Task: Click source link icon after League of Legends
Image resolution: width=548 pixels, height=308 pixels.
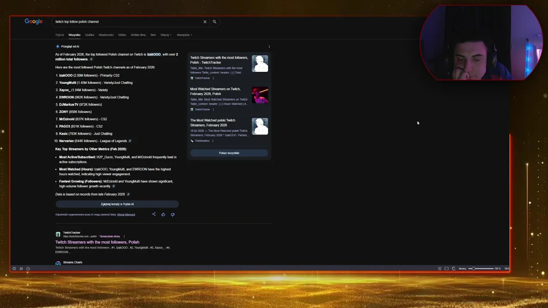Action: [x=130, y=141]
